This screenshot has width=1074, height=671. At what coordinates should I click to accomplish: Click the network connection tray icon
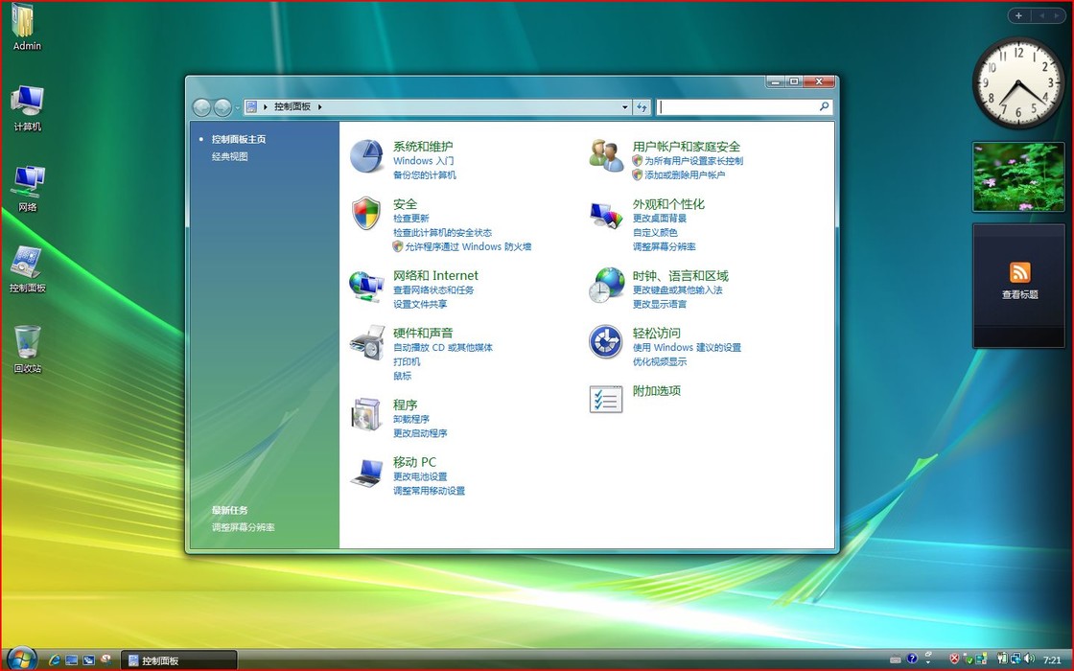pyautogui.click(x=1016, y=659)
